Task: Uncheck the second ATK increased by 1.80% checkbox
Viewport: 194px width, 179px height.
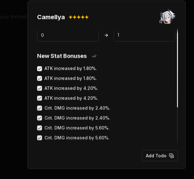Action: coord(40,78)
